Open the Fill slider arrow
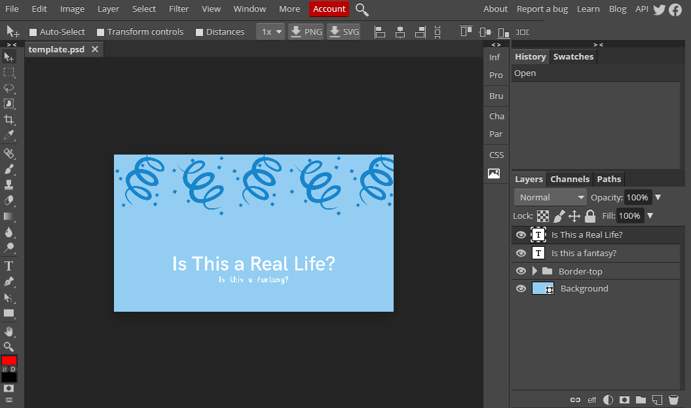Screen dimensions: 691x408 point(650,216)
